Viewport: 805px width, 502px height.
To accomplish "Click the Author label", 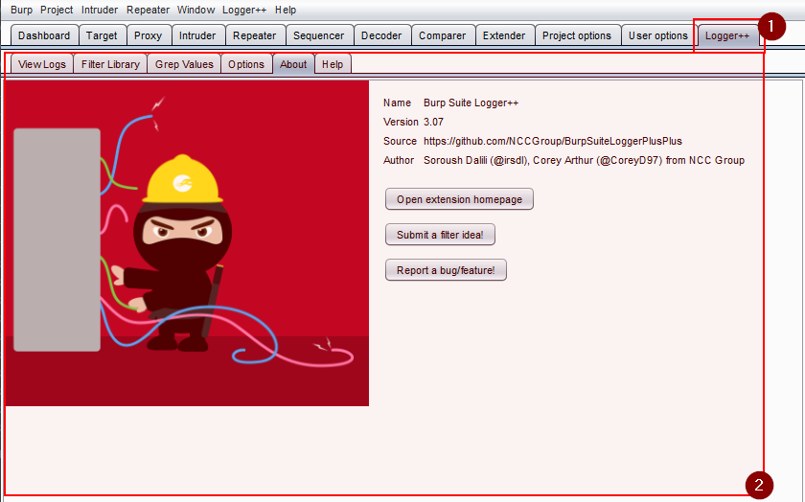I will [x=399, y=160].
